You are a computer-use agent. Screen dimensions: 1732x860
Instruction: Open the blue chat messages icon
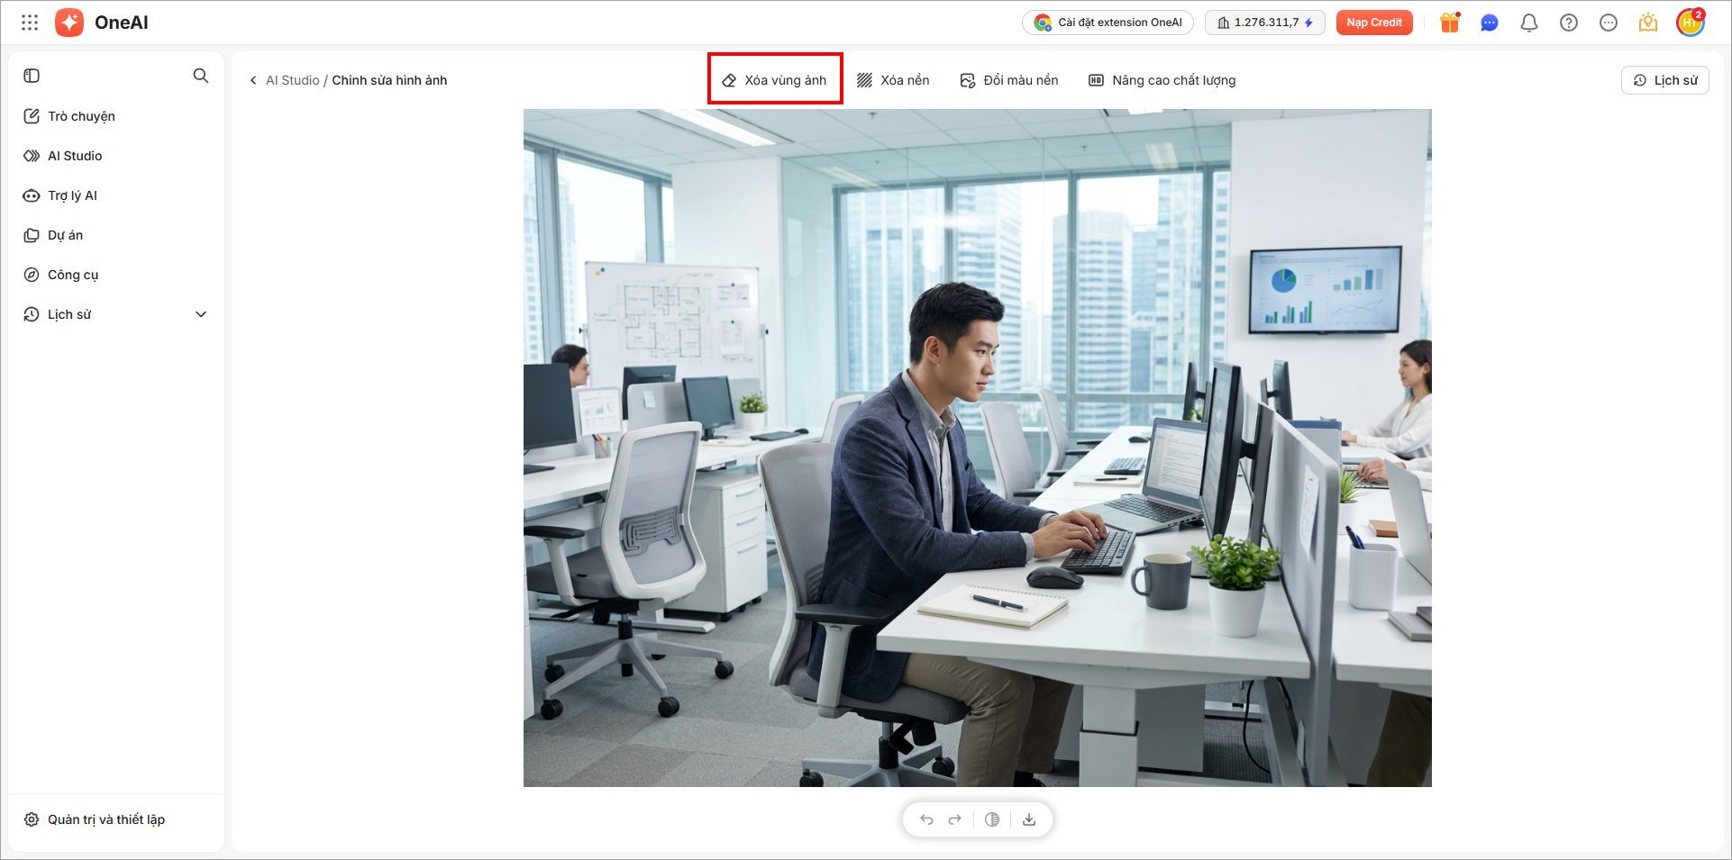pyautogui.click(x=1490, y=23)
